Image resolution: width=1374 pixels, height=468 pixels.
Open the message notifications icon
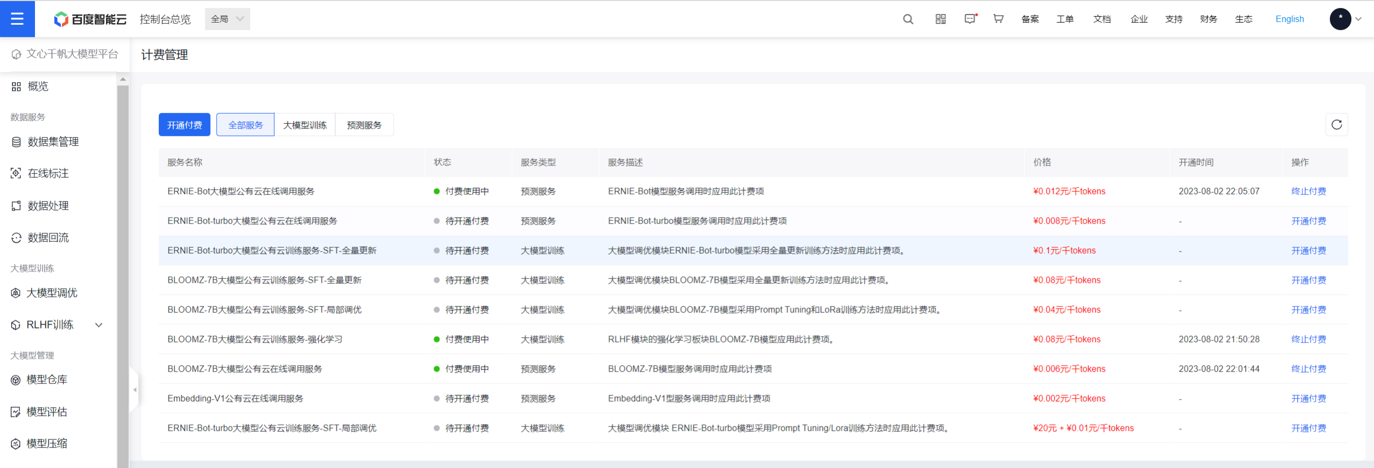click(x=970, y=19)
